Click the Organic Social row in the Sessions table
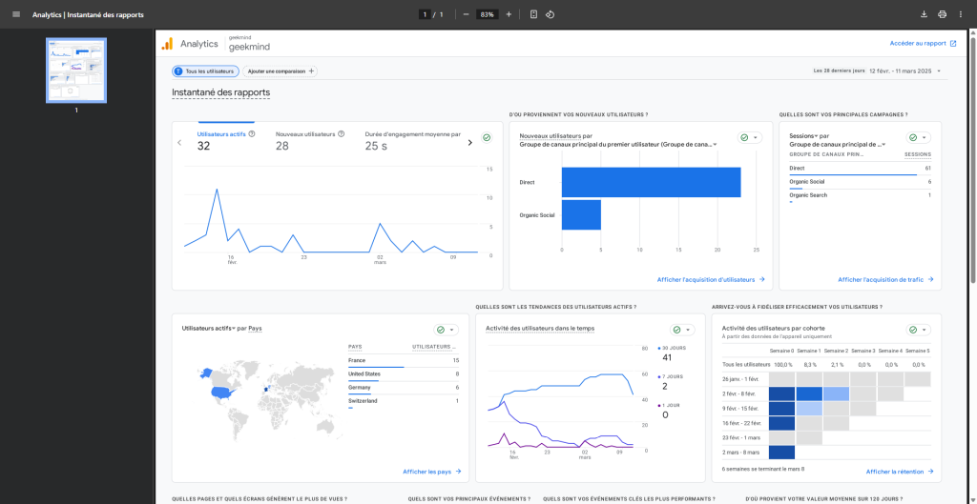Image resolution: width=977 pixels, height=504 pixels. click(860, 182)
